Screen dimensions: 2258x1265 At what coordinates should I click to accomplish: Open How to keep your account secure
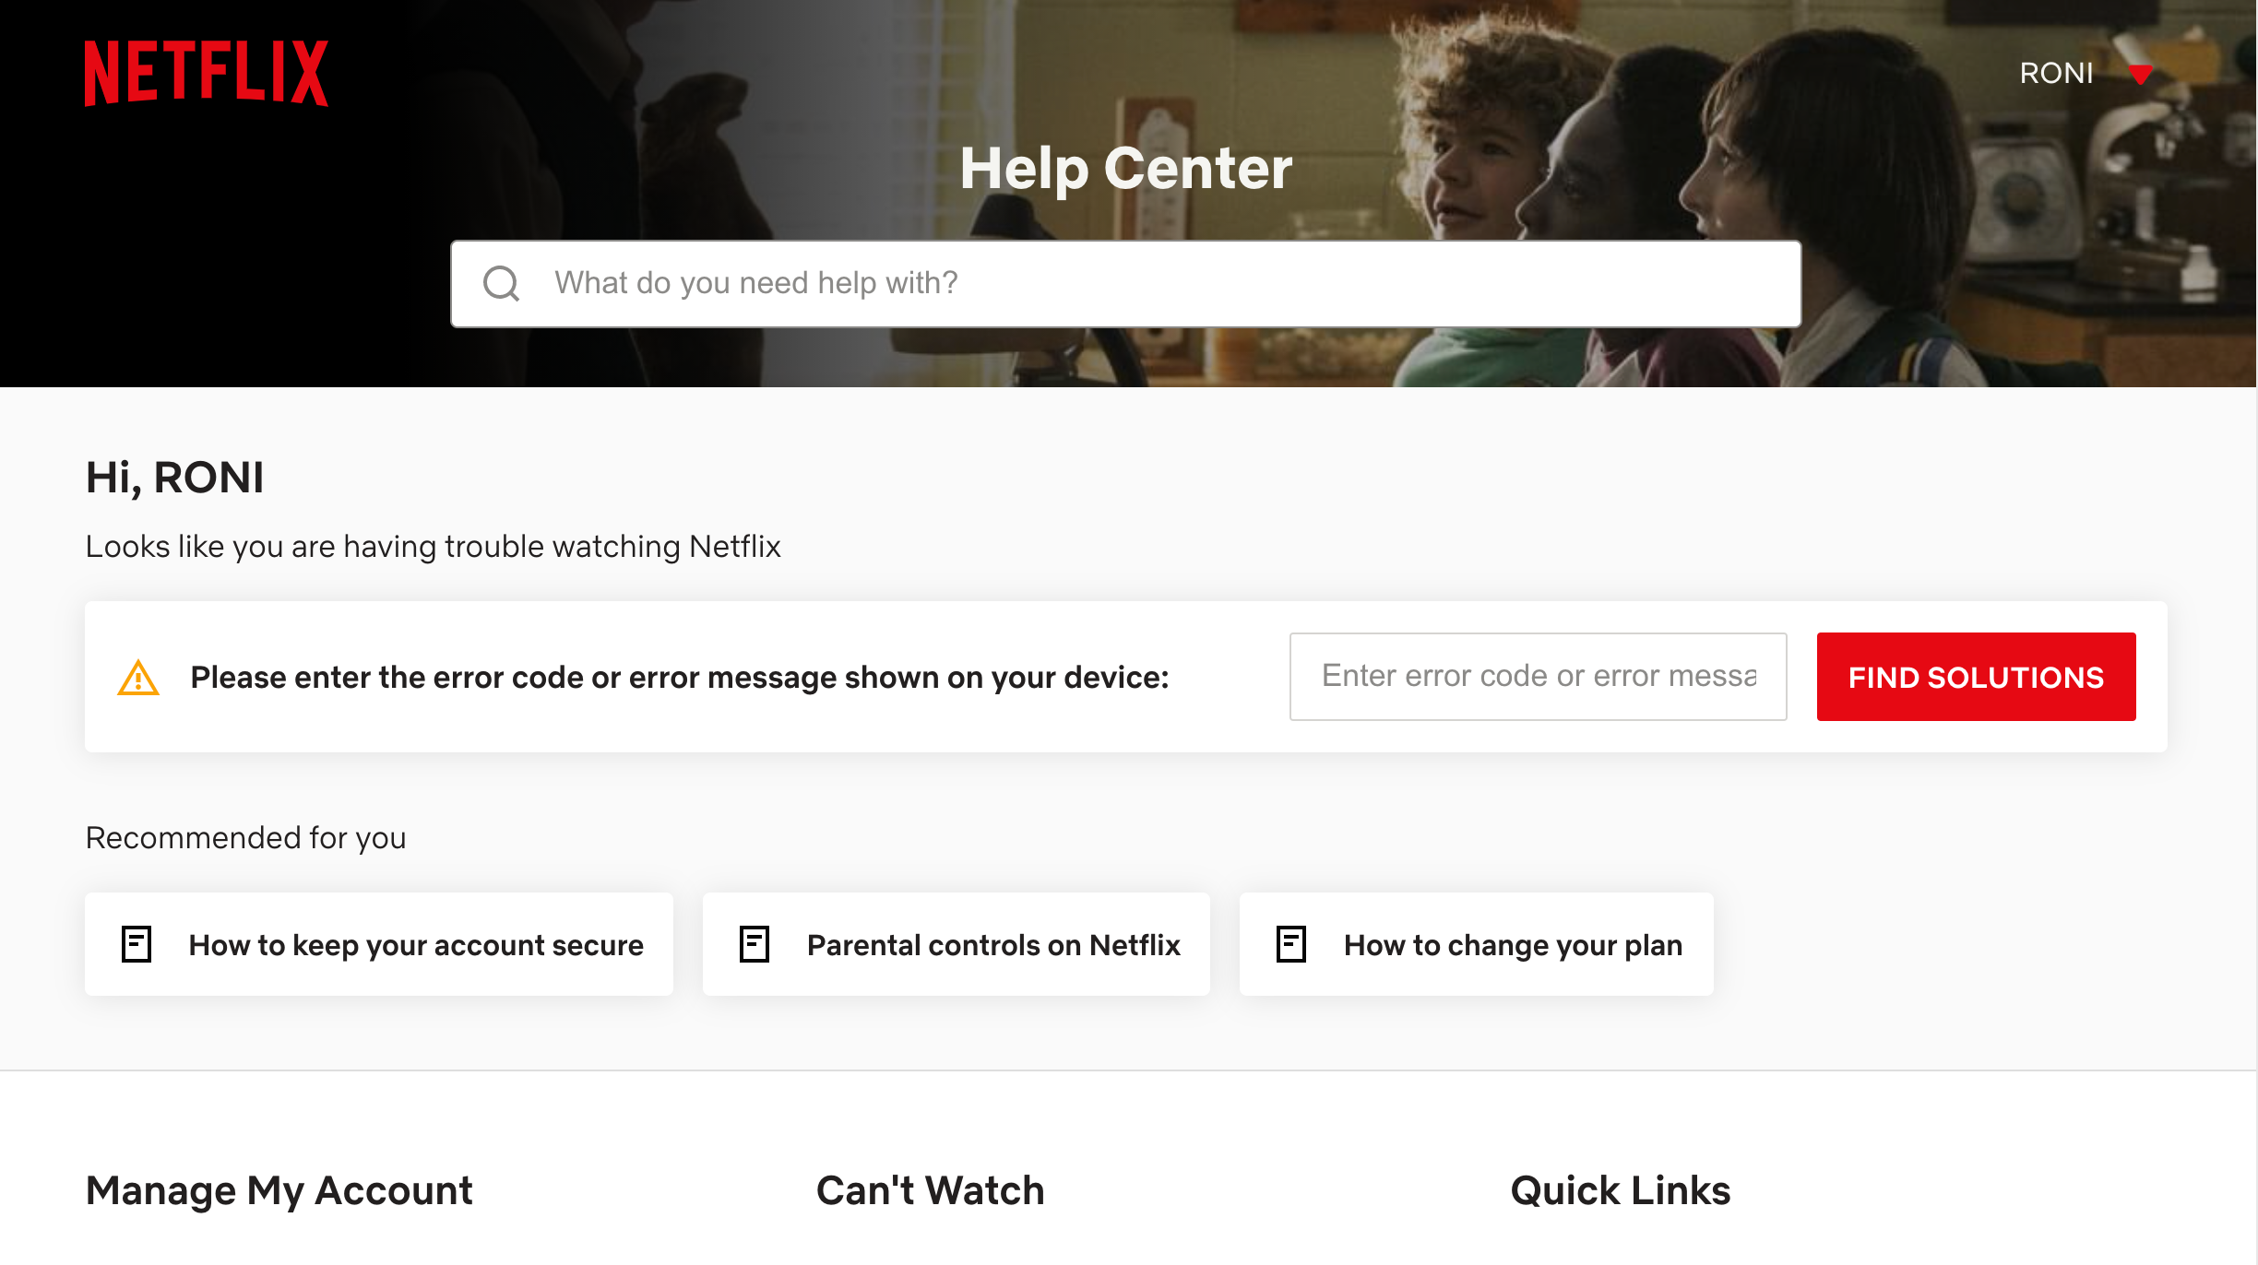point(415,945)
